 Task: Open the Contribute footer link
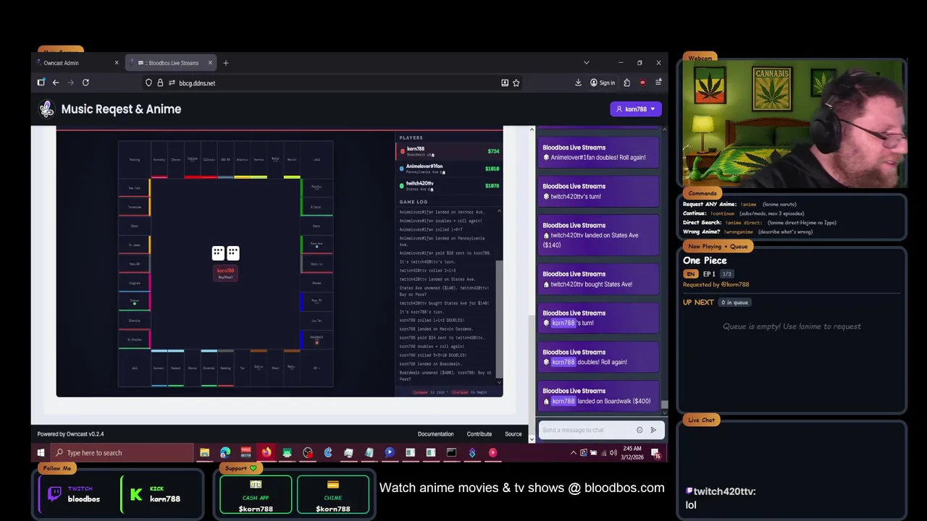(479, 434)
